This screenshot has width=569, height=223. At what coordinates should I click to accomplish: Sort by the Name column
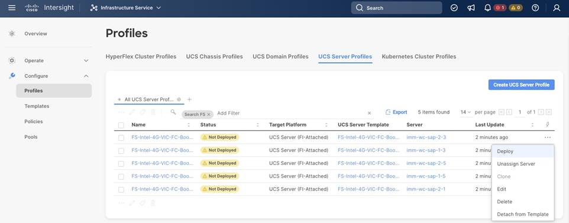click(189, 125)
